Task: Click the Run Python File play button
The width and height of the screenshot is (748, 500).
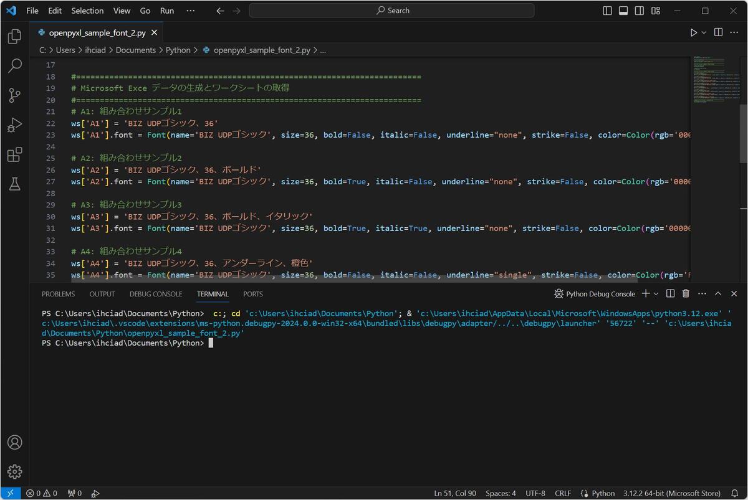Action: [694, 32]
